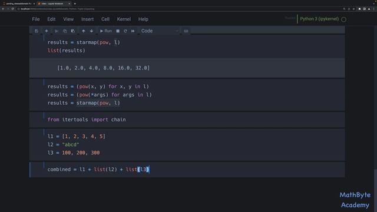
Task: Open the Cell menu
Action: pos(105,19)
